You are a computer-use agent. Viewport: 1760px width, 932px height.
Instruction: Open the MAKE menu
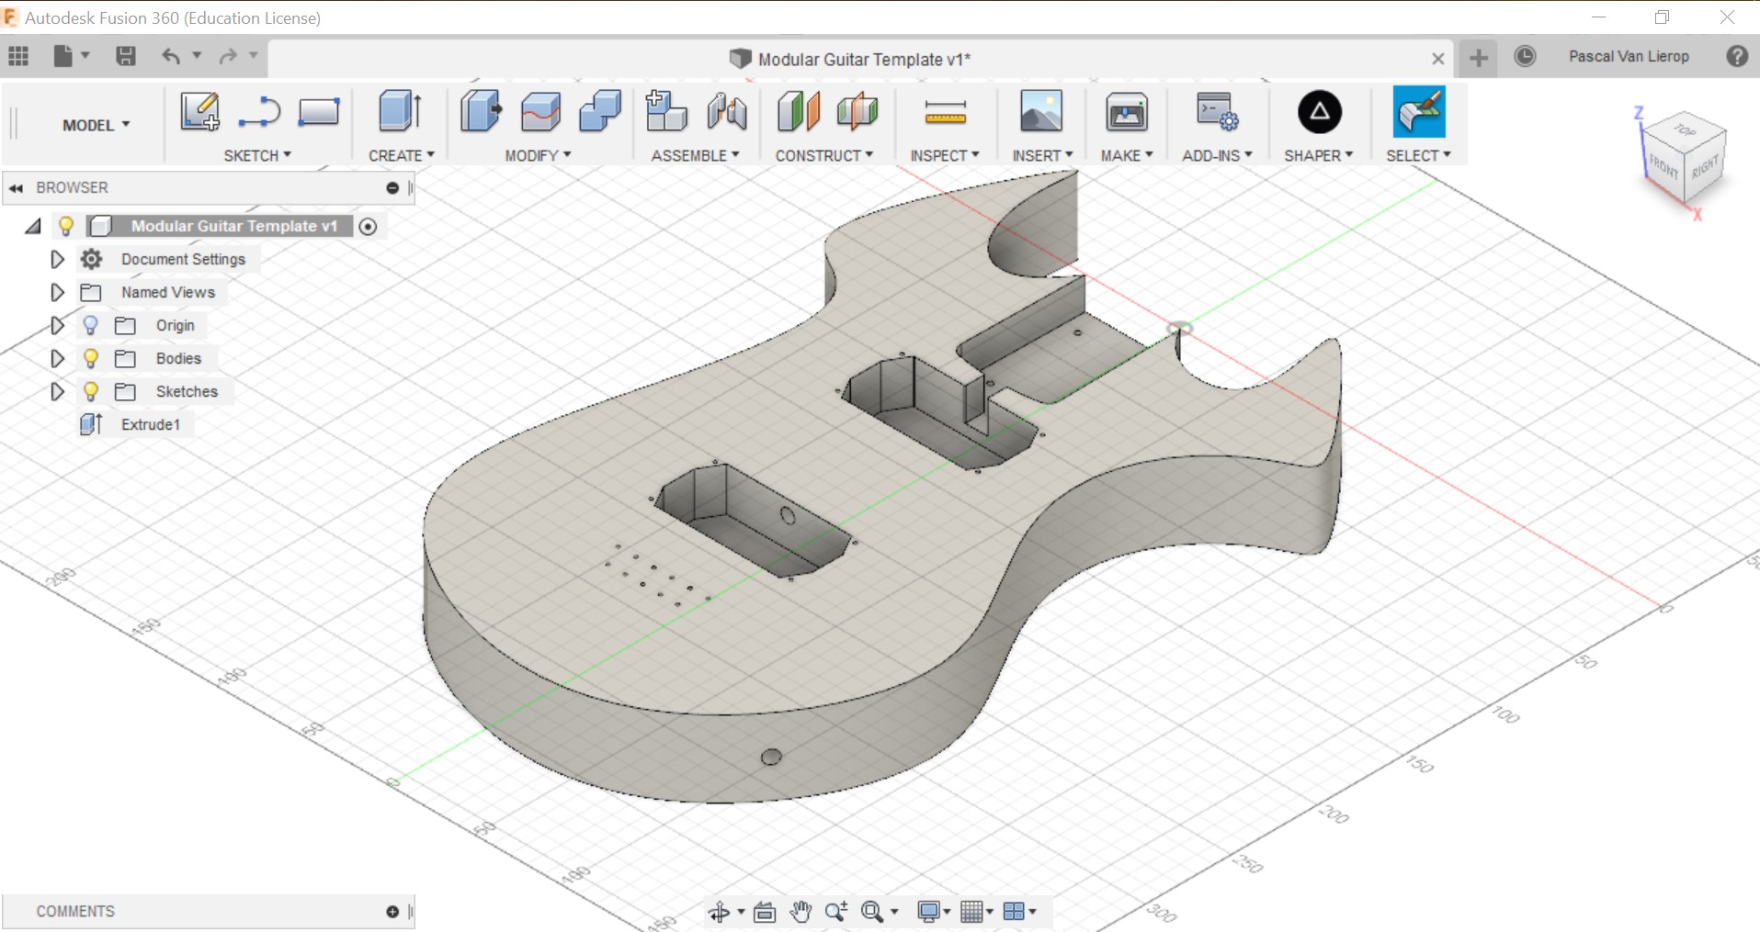(x=1127, y=155)
